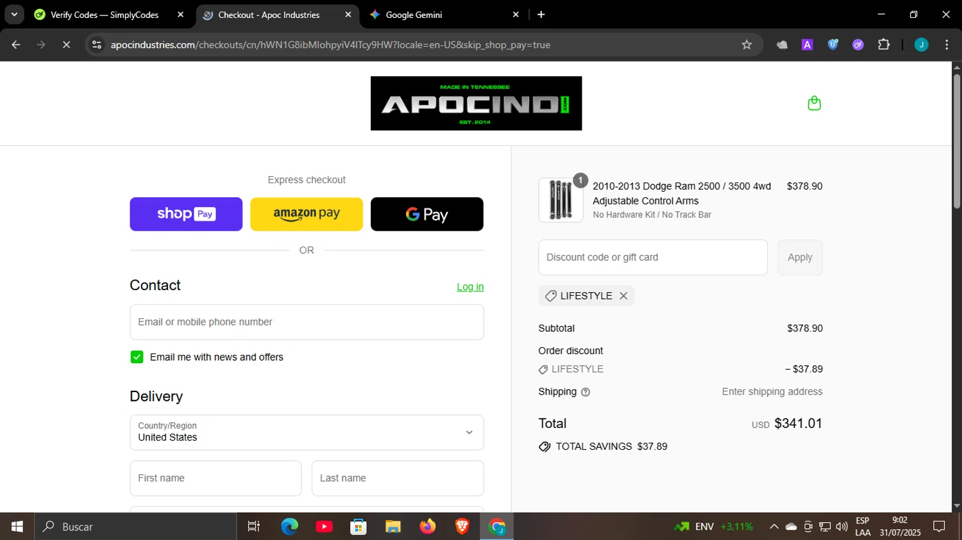Image resolution: width=962 pixels, height=540 pixels.
Task: Open the volume control in system tray
Action: tap(842, 527)
